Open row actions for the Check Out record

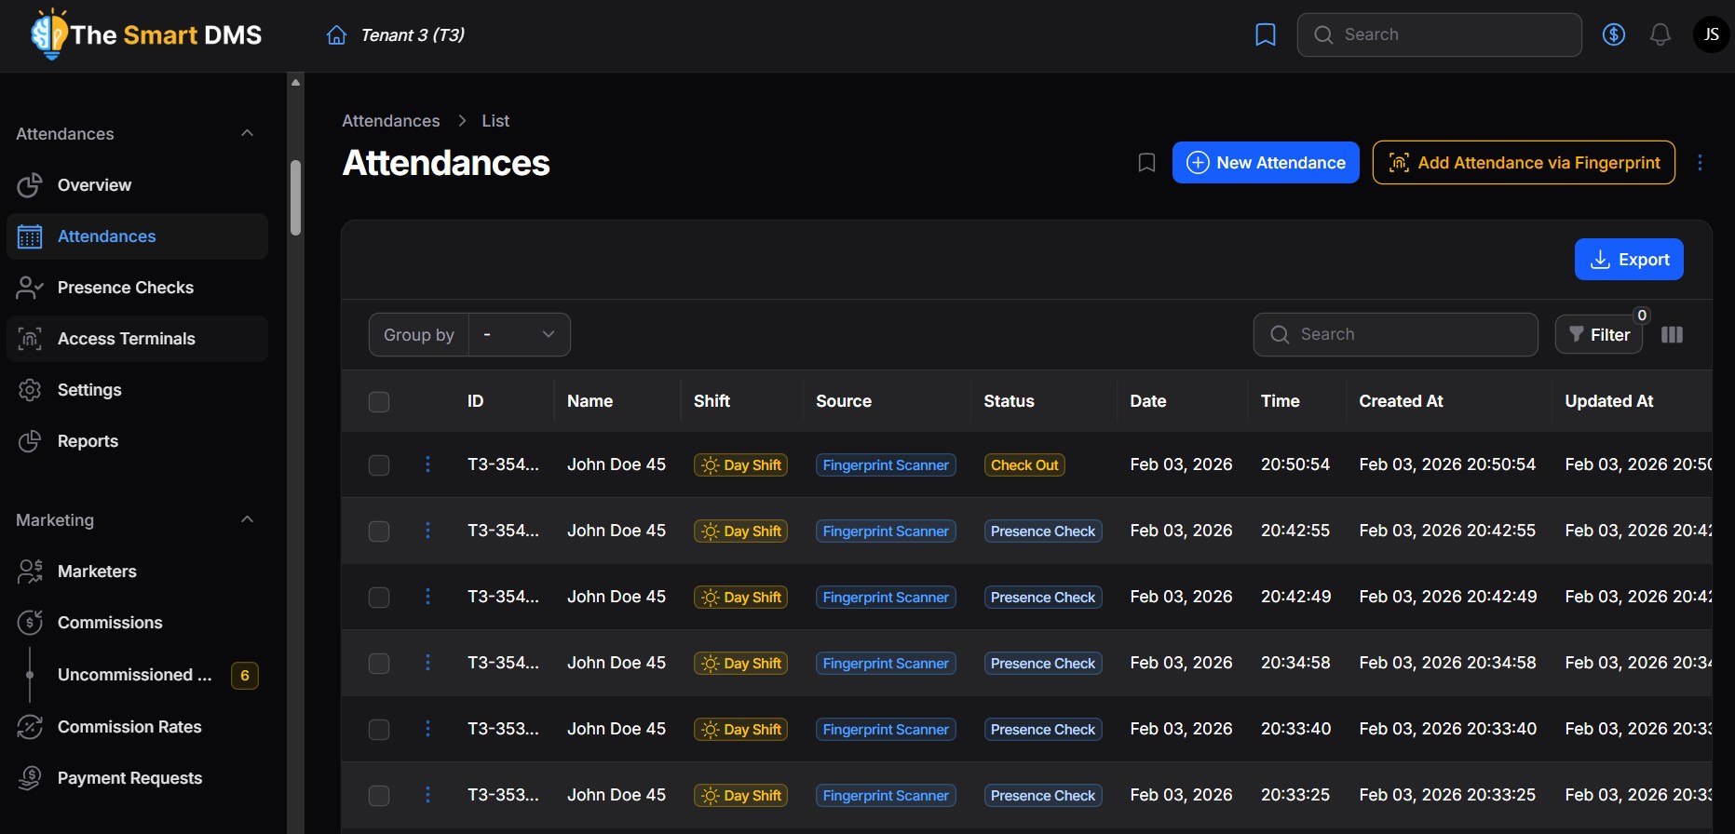427,464
